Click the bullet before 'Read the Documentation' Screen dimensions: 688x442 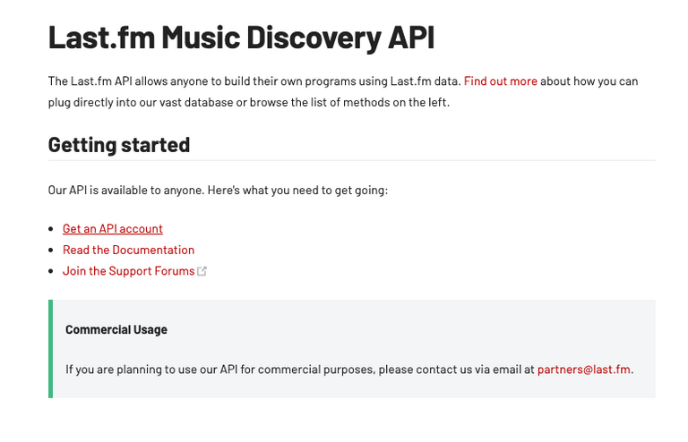click(51, 251)
